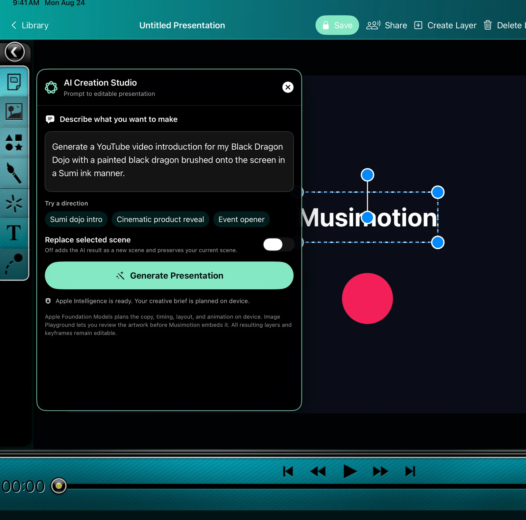Toggle the Replace selected scene switch

click(x=279, y=244)
